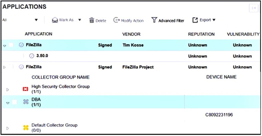Click the DBA collector group icon
The image size is (262, 136).
(x=26, y=102)
